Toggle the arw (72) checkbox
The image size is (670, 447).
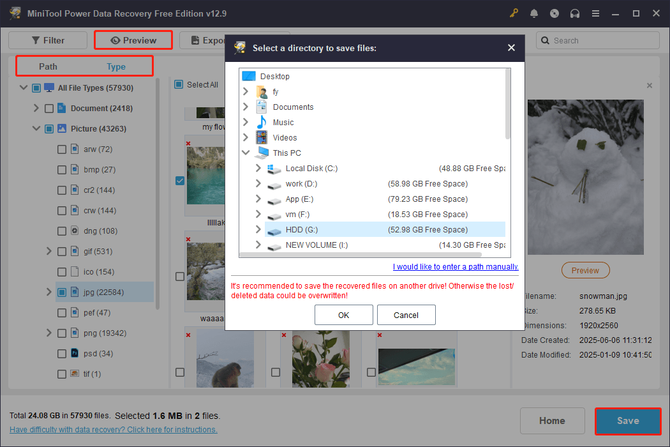[62, 149]
